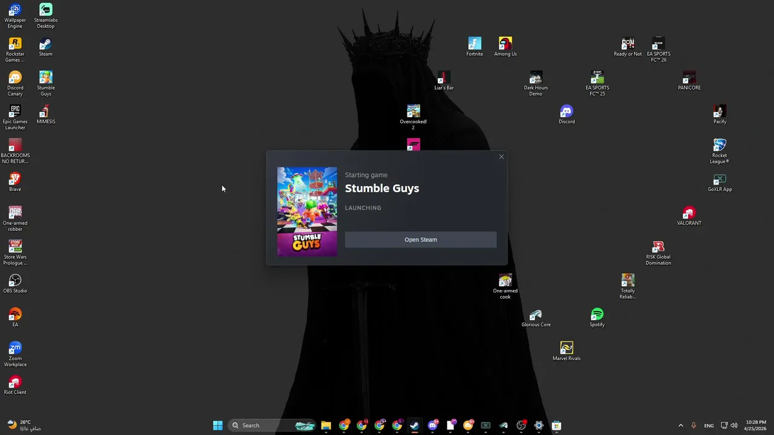Open File Explorer from taskbar
The height and width of the screenshot is (435, 774).
[326, 425]
